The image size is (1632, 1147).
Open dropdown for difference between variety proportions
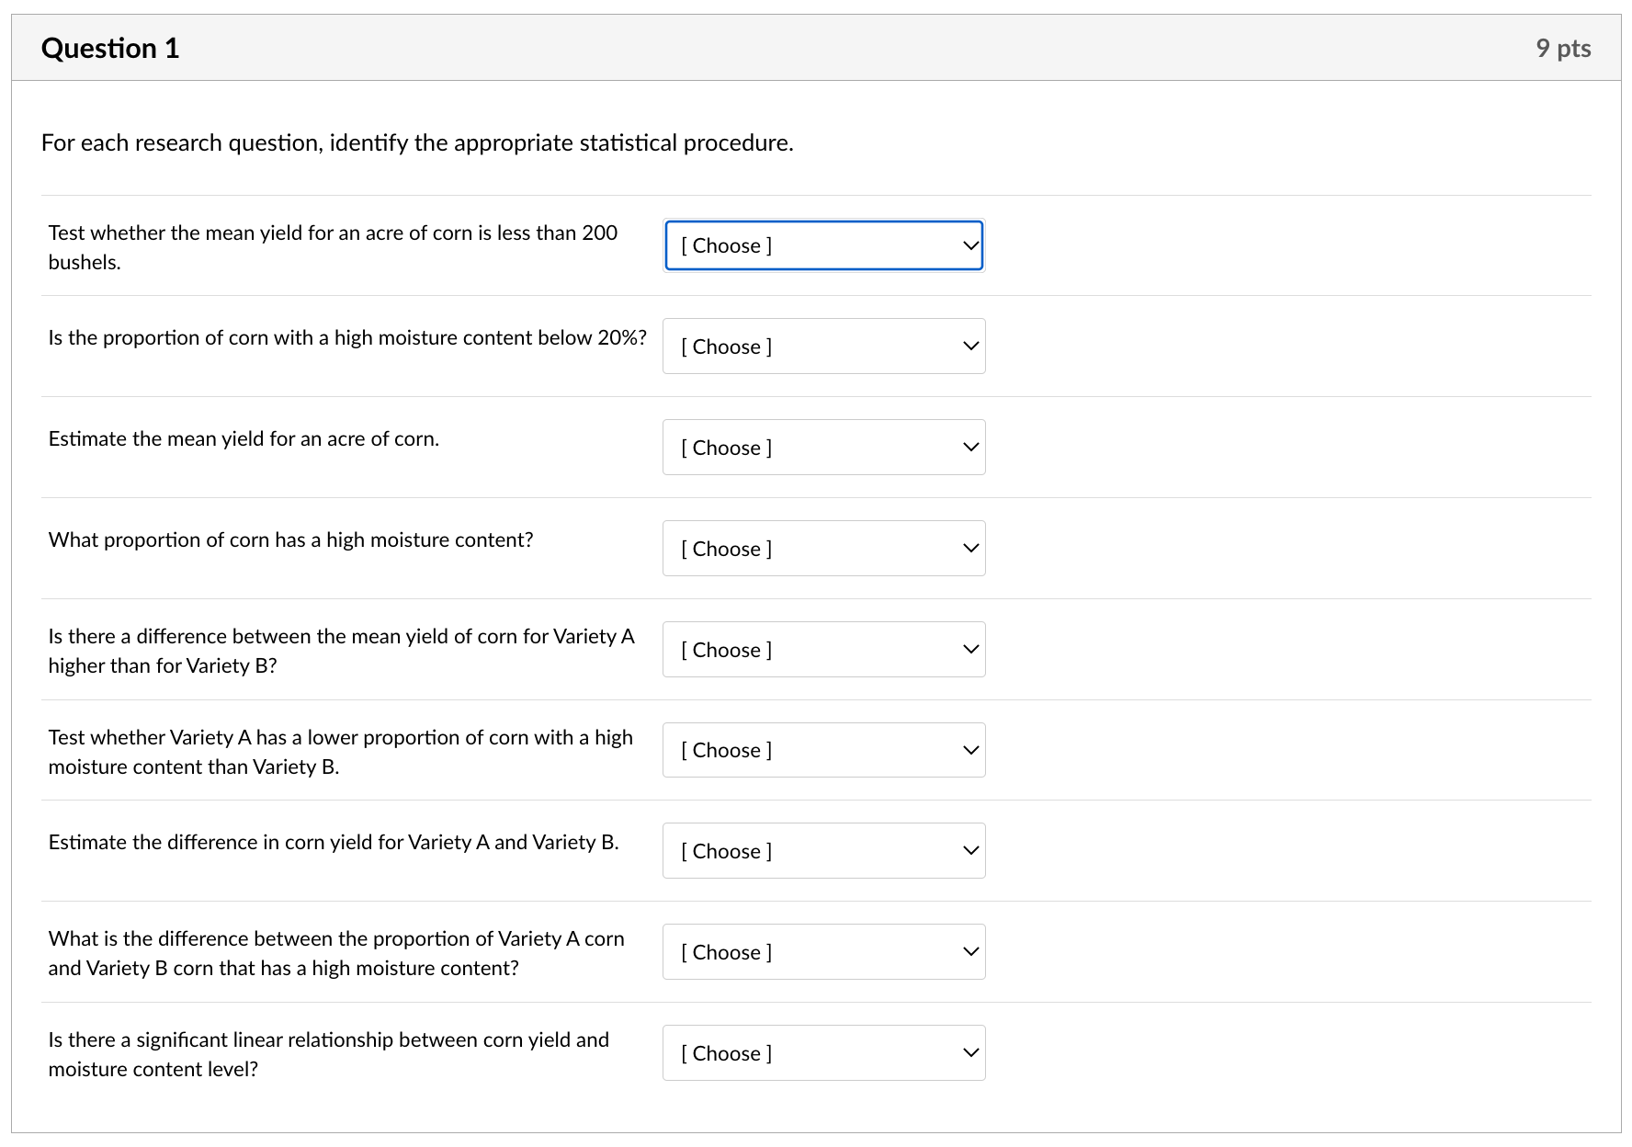click(823, 952)
